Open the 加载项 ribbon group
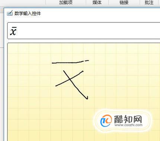 click(66, 3)
